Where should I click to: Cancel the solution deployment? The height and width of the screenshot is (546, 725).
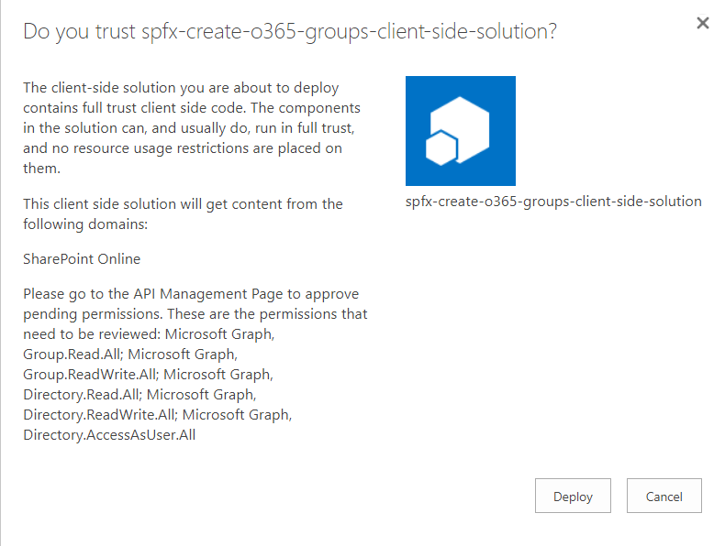coord(664,496)
